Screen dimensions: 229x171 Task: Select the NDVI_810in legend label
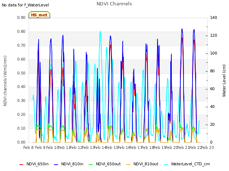[x=72, y=164]
